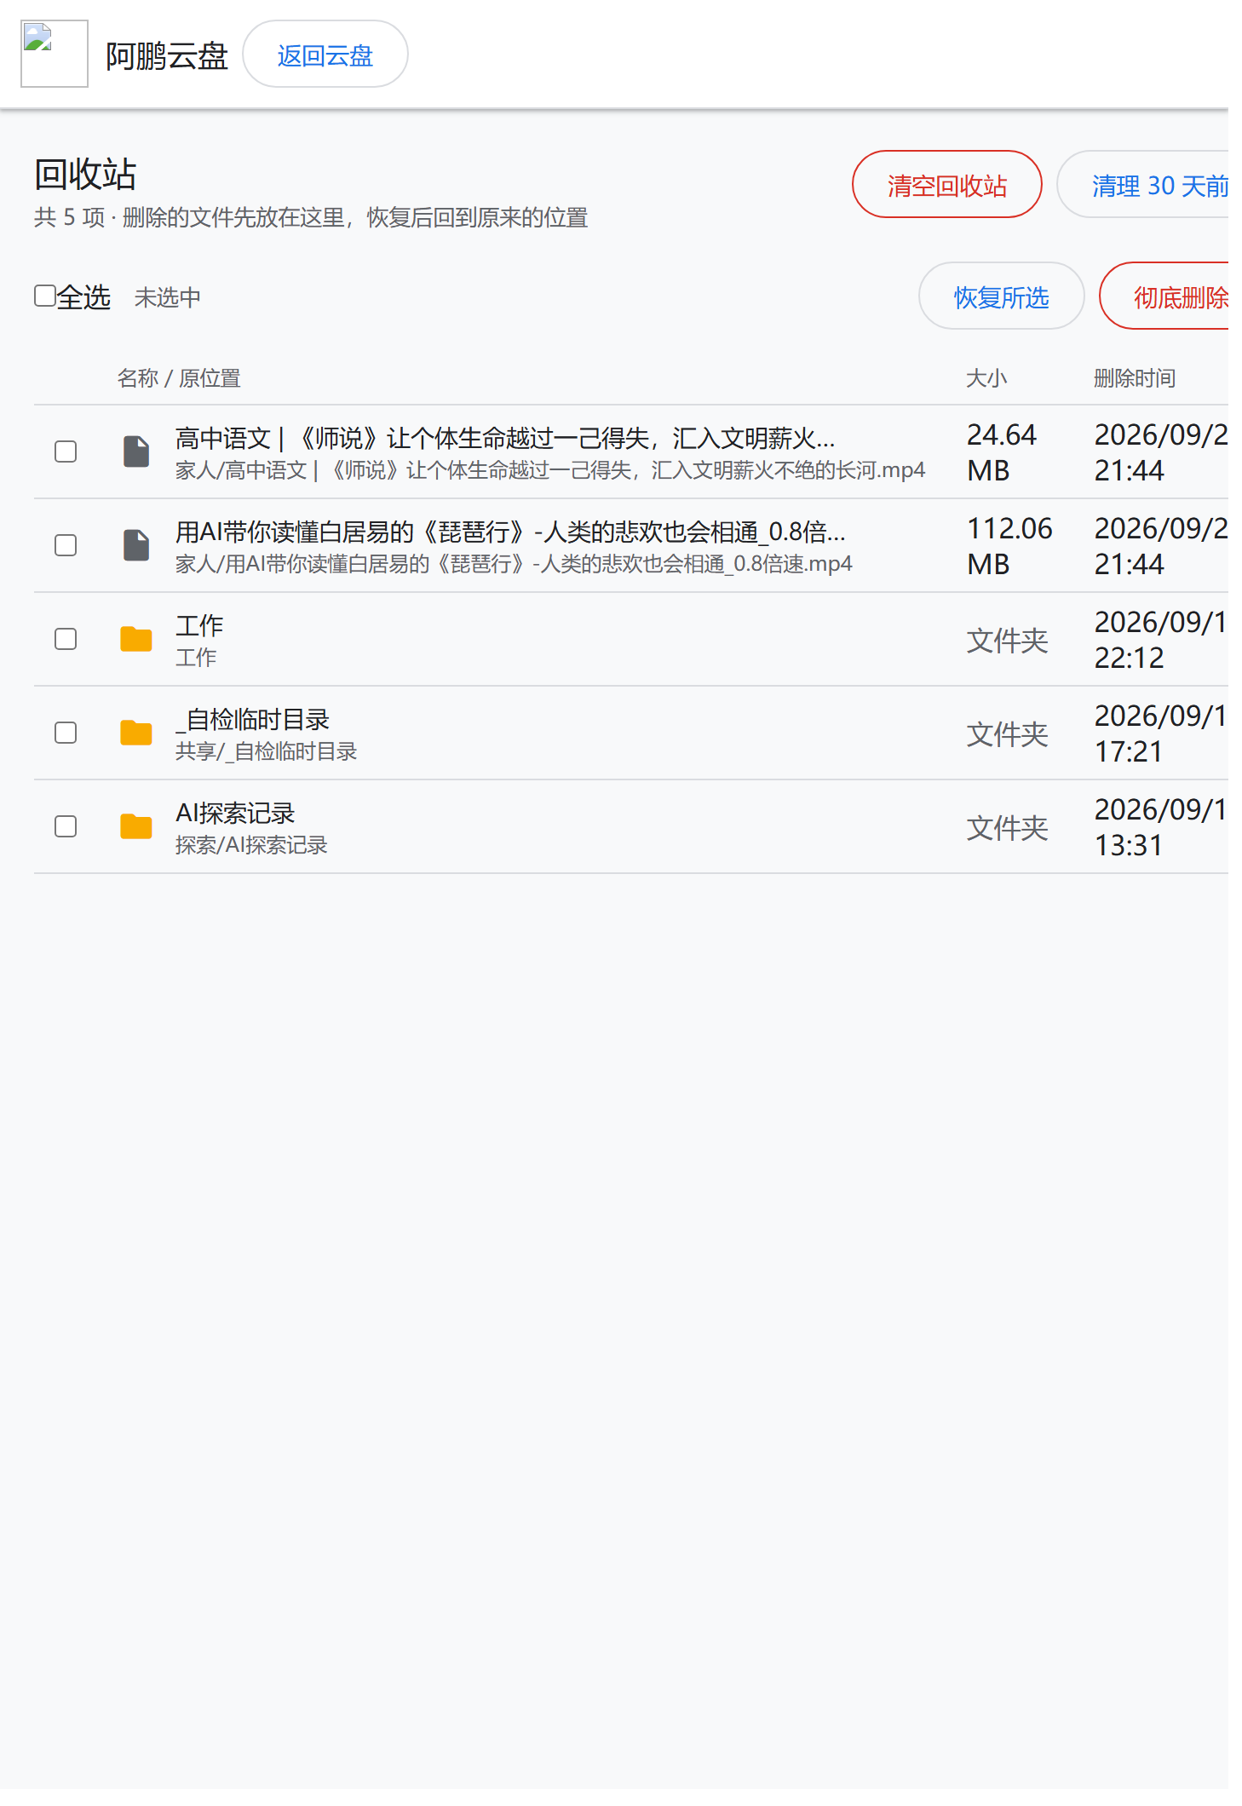Click the 高中语文 师说 file name

coord(505,438)
